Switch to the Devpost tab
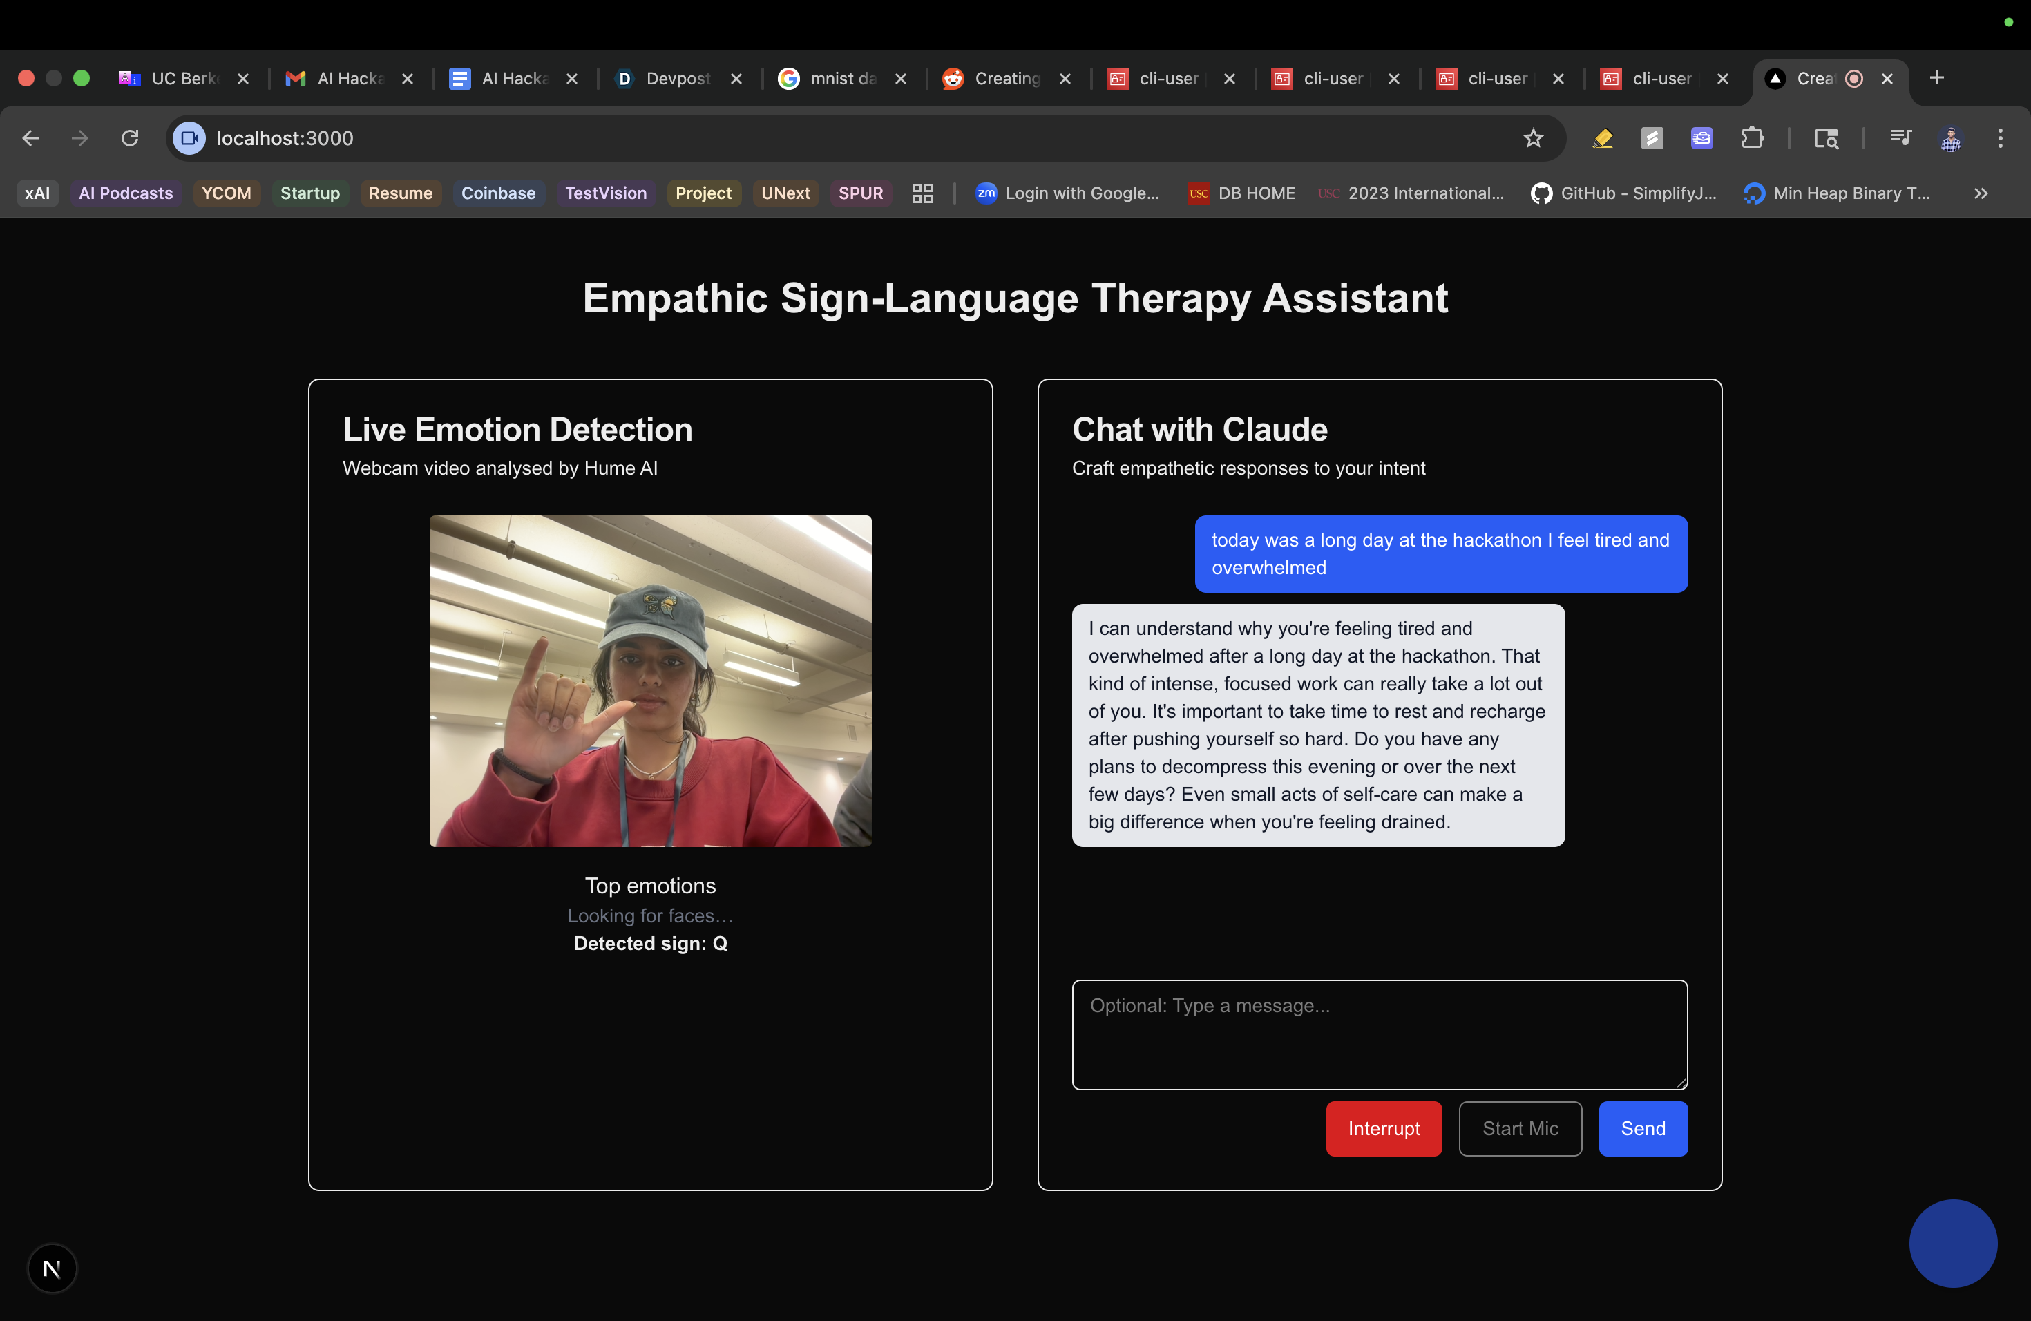Image resolution: width=2031 pixels, height=1321 pixels. [677, 79]
